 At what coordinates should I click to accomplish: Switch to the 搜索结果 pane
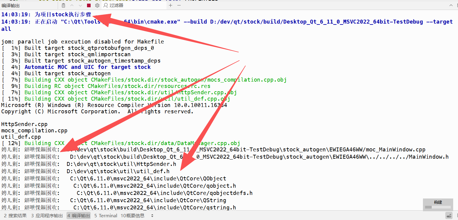click(15, 216)
